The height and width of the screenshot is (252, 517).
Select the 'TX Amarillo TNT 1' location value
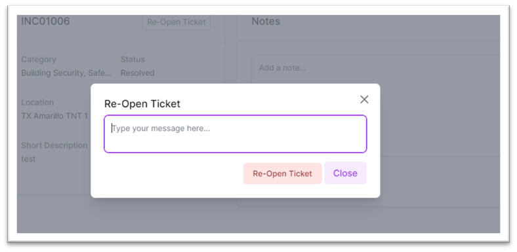(x=54, y=116)
